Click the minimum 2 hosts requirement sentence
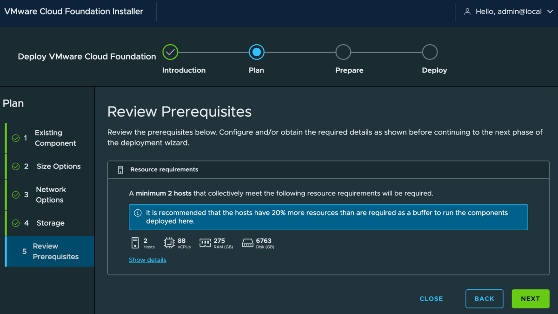Image resolution: width=558 pixels, height=314 pixels. (281, 193)
